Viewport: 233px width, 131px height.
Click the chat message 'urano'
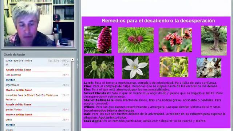(x=9, y=120)
